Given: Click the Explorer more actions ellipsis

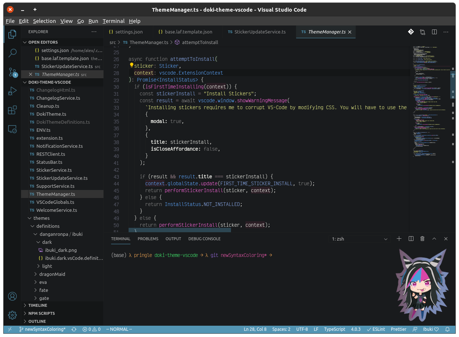Looking at the screenshot, I should pos(94,32).
